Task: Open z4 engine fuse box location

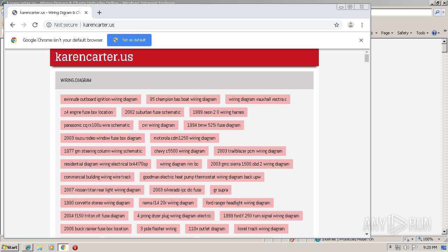Action: coord(89,112)
